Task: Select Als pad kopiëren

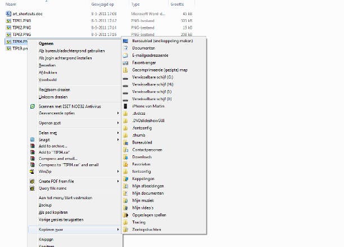Action: (x=53, y=212)
